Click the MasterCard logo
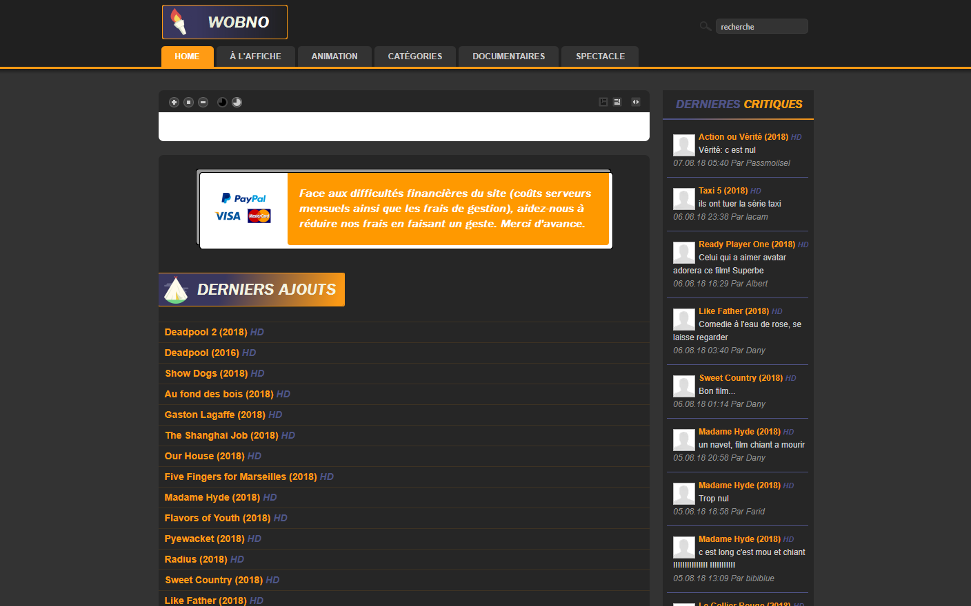 pyautogui.click(x=259, y=216)
